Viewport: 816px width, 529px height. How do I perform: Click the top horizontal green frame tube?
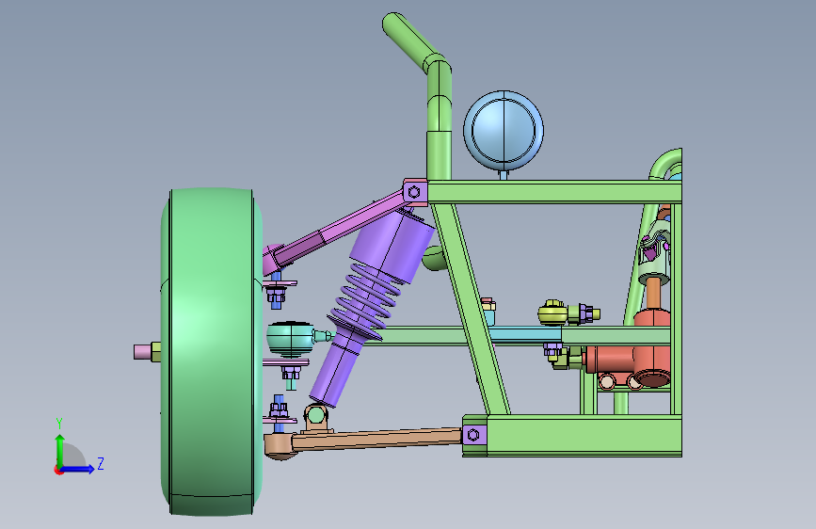pyautogui.click(x=554, y=192)
